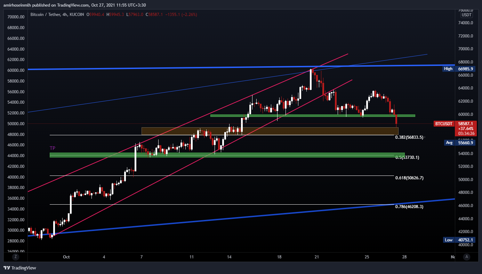482x274 pixels.
Task: Click the Low 40752.1 price label
Action: tap(458, 240)
